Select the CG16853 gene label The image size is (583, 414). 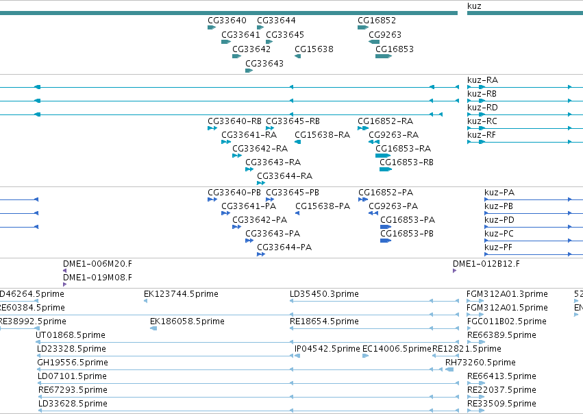(x=395, y=49)
